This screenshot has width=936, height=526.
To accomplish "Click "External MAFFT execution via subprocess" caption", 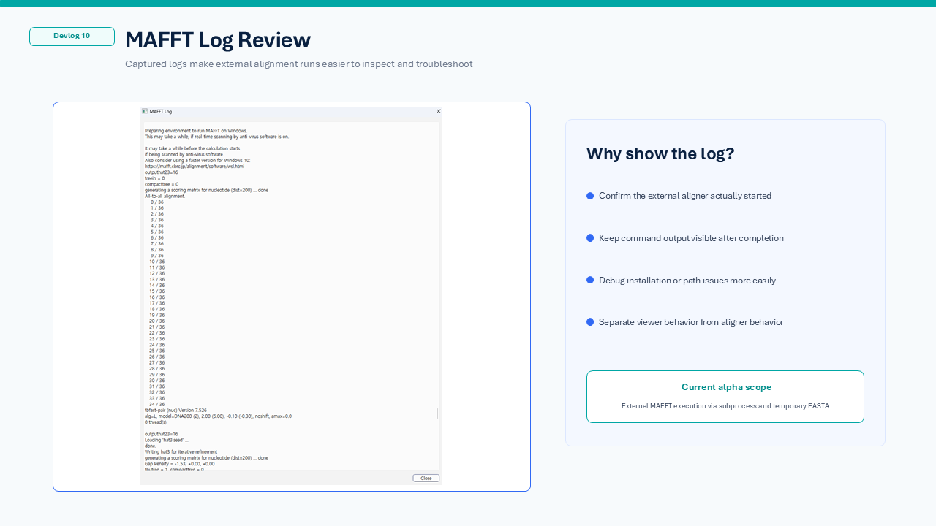I will [x=726, y=406].
